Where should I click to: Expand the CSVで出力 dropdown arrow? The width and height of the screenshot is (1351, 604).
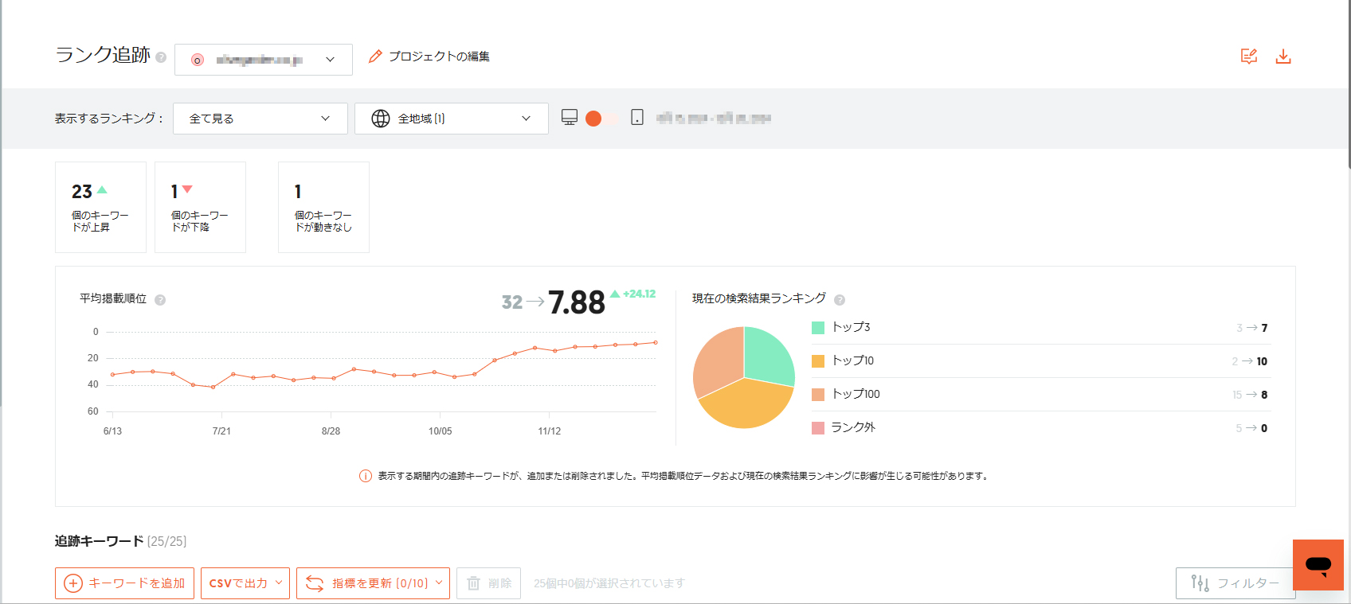click(x=279, y=583)
